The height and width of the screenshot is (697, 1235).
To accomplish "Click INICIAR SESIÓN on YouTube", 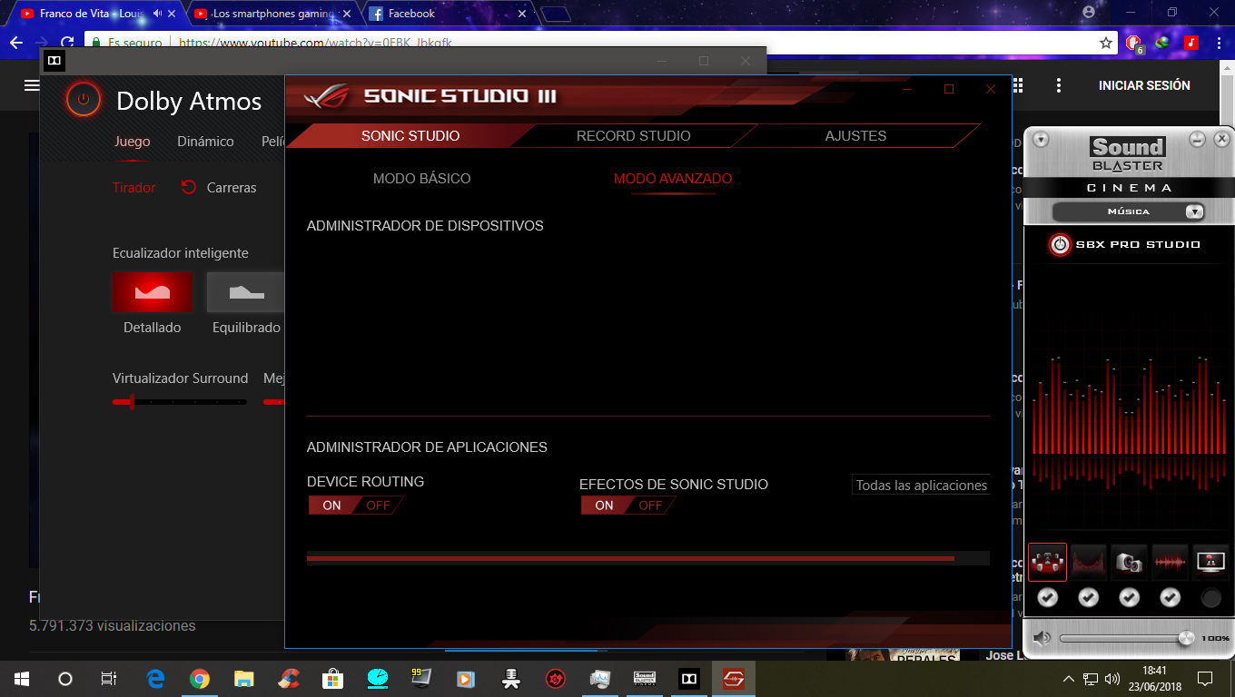I will pos(1144,85).
